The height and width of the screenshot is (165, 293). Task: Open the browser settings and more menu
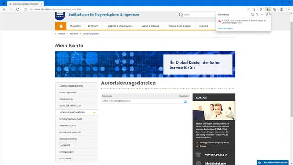click(x=288, y=9)
